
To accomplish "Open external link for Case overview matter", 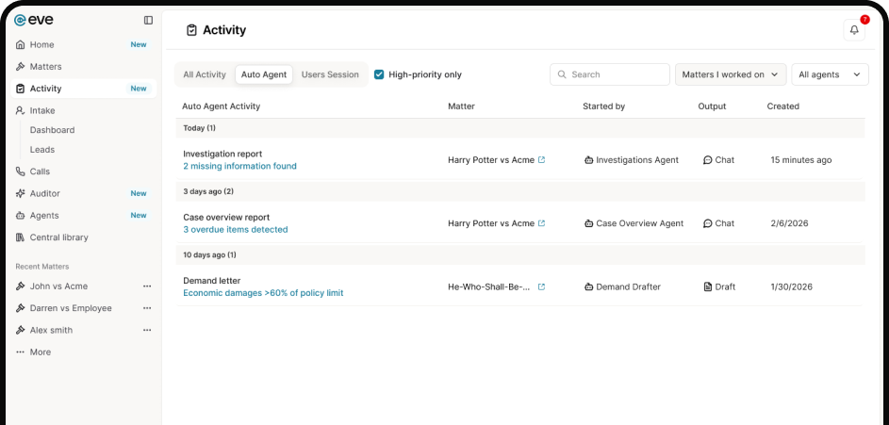I will 541,223.
